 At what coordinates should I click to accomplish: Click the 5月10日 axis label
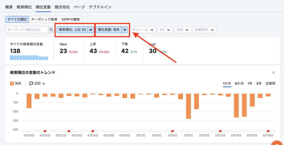(204, 136)
